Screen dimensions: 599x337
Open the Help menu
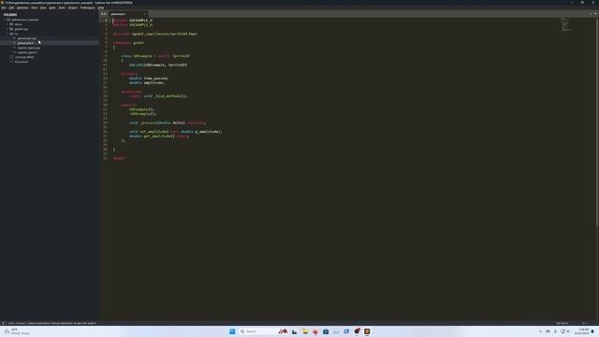[101, 7]
